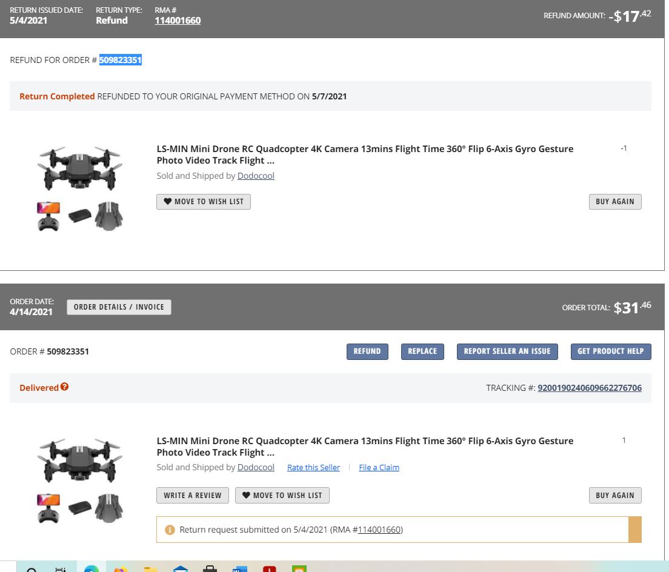Open tracking number 9200190240609662276706

(590, 388)
